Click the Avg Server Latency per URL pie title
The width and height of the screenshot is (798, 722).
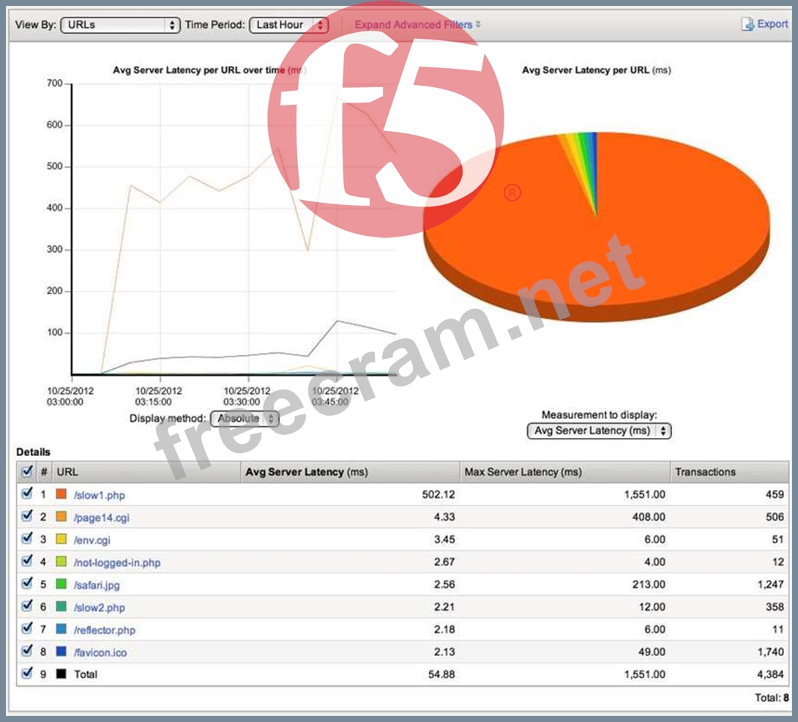(597, 70)
